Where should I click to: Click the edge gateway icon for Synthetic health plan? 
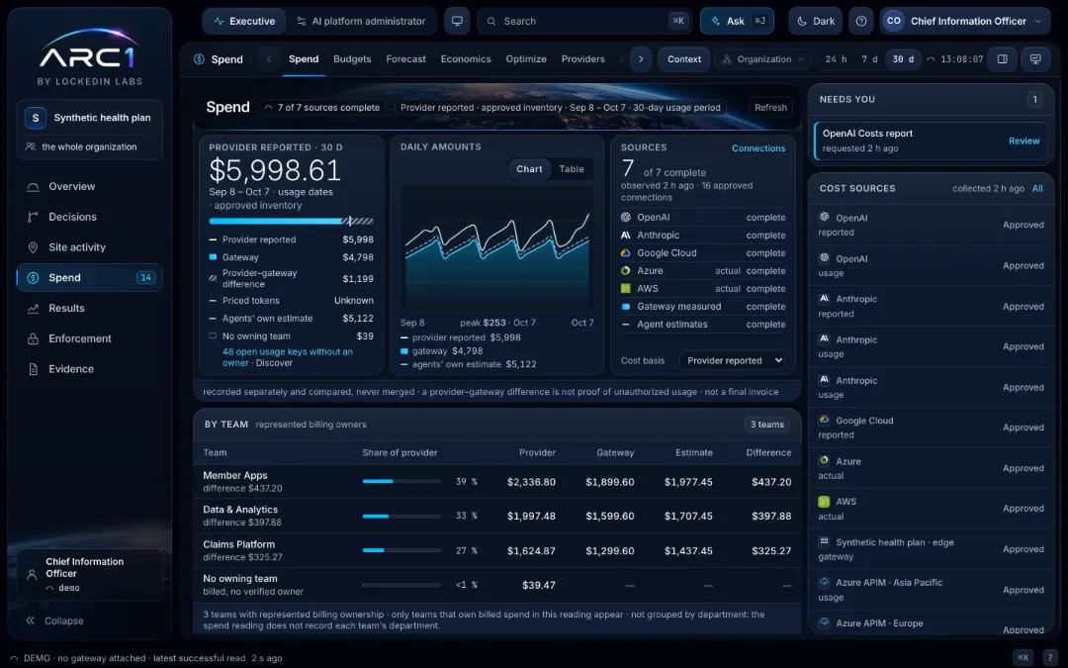click(824, 542)
